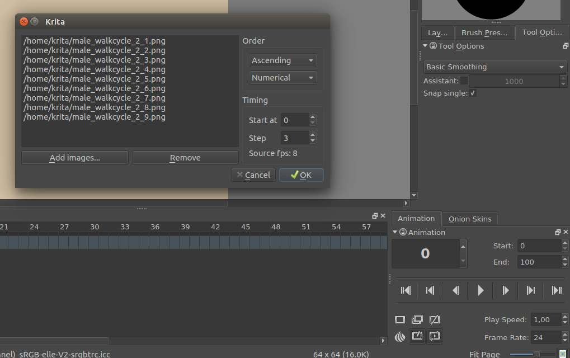Click the float docker icon on Animation panel
Screen dimensions: 570x358
[x=557, y=232]
